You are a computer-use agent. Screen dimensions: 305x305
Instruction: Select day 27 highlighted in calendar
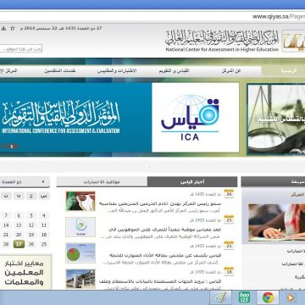click(19, 244)
